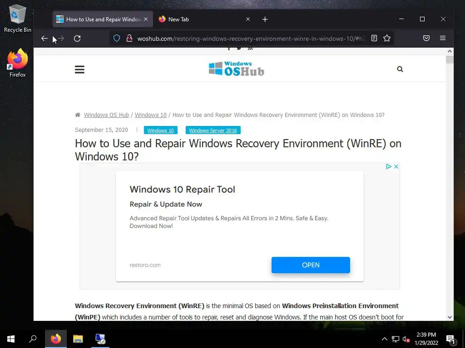Save page to Pocket
The width and height of the screenshot is (465, 348).
[x=426, y=38]
